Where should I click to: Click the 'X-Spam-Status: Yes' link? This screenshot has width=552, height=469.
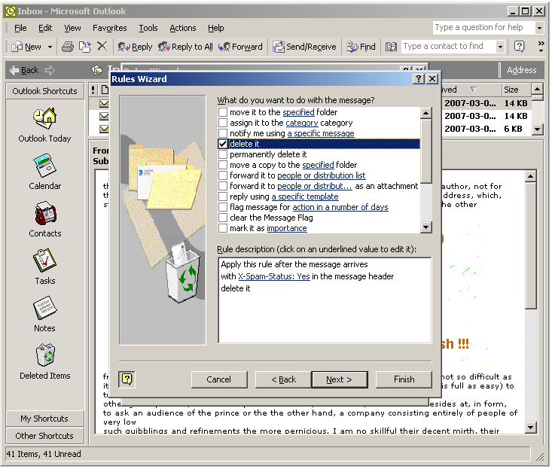(x=274, y=276)
